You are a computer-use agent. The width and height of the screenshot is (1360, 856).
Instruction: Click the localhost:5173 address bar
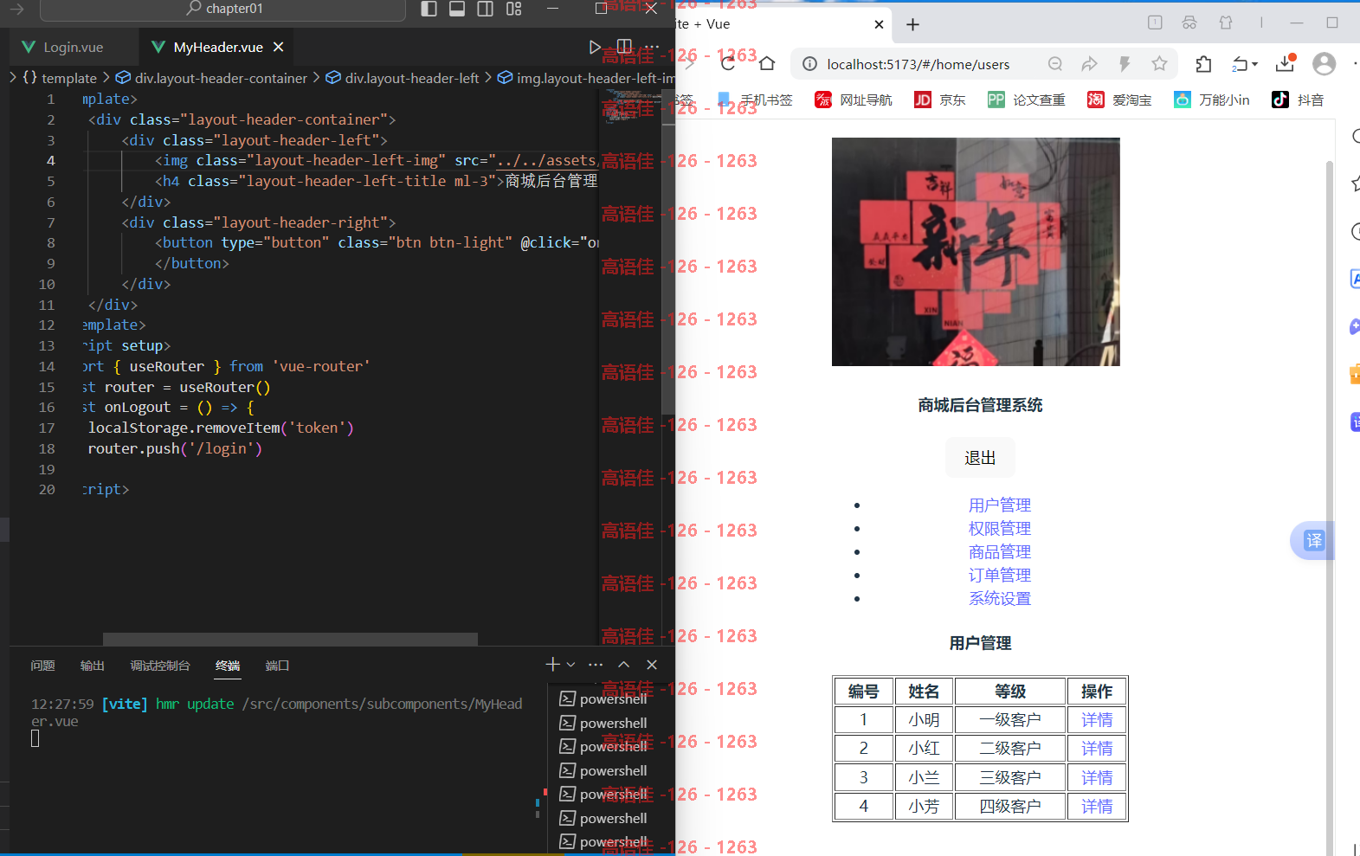(918, 64)
